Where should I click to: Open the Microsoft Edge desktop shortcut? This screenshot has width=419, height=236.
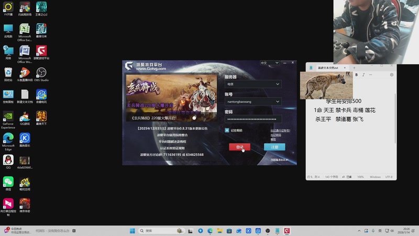8,142
